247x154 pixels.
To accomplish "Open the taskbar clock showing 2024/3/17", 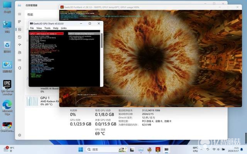I will pyautogui.click(x=233, y=149).
